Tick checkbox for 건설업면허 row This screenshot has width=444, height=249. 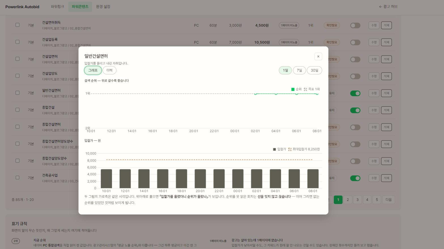tap(18, 59)
